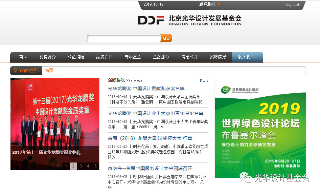Click the 2018-06-05 news summary text
Screen dimensions: 320x192
tap(157, 182)
